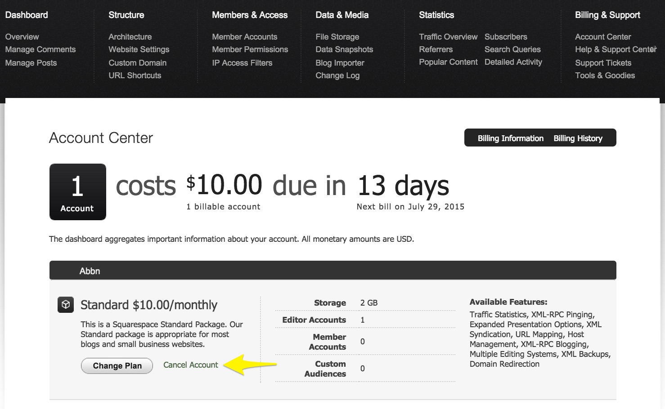Open Member Permissions page

[250, 49]
